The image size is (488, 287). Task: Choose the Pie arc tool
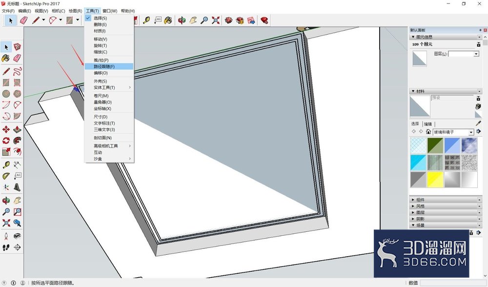click(17, 116)
